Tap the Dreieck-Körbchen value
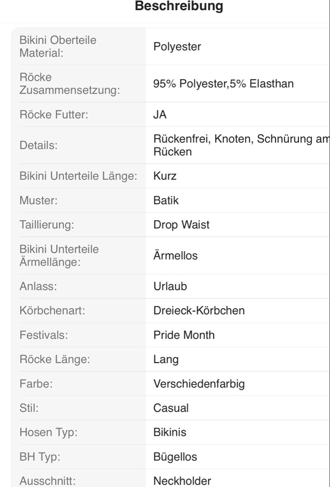 [x=199, y=311]
